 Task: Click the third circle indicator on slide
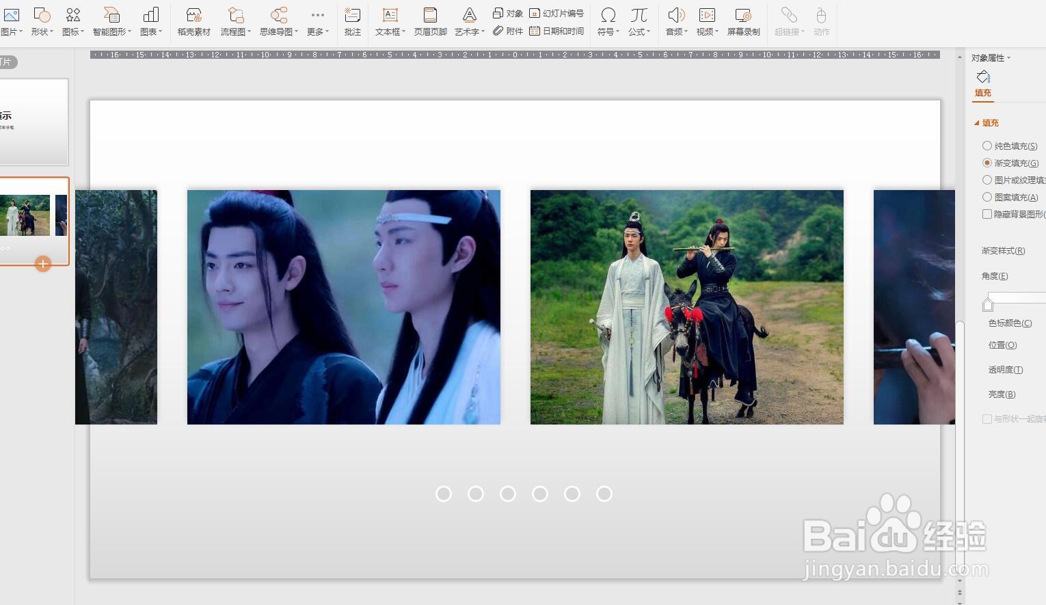click(508, 494)
